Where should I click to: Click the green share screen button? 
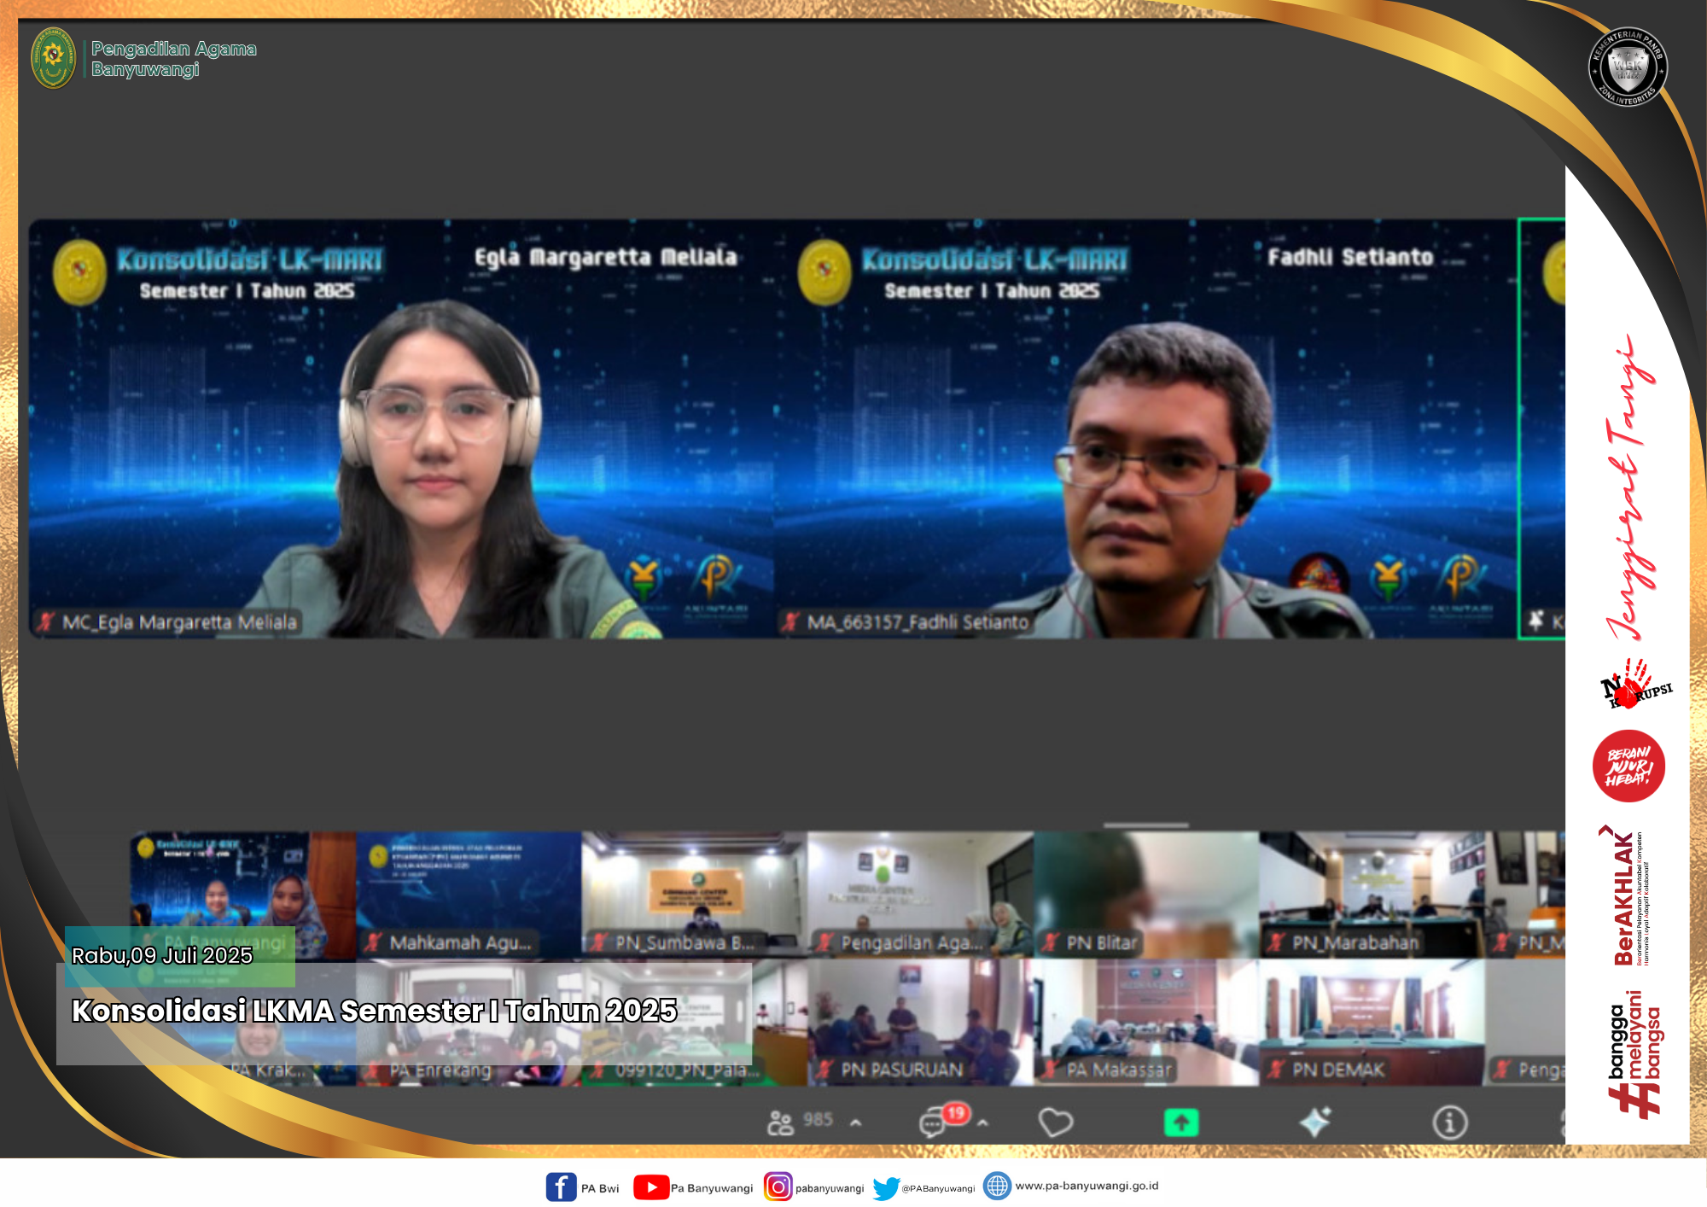click(1181, 1122)
